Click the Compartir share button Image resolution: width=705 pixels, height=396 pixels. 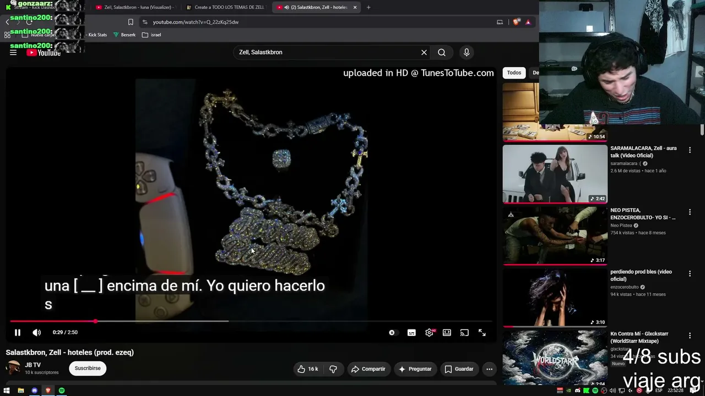click(x=368, y=369)
